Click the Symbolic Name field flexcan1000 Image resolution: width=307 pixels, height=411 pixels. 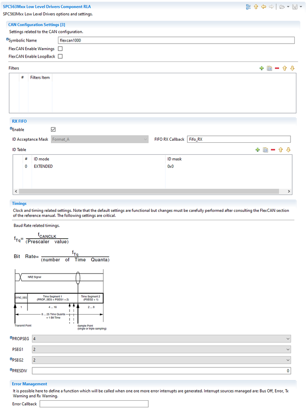(x=176, y=40)
